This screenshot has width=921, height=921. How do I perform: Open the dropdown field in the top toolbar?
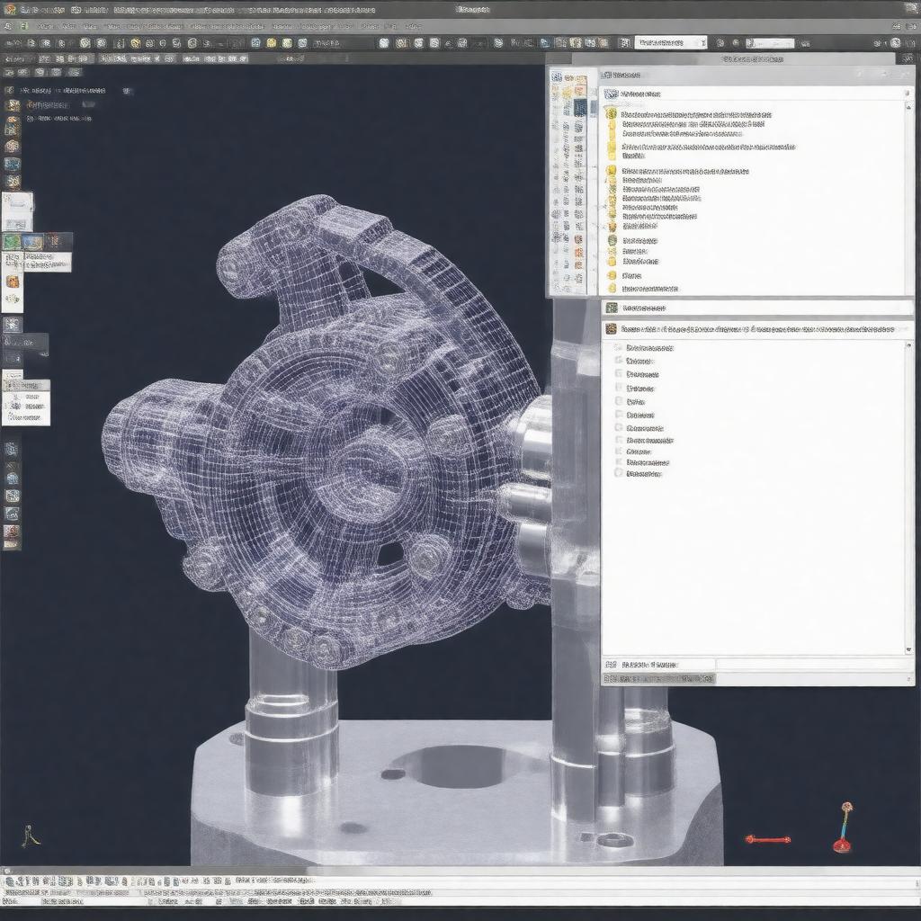tap(670, 42)
